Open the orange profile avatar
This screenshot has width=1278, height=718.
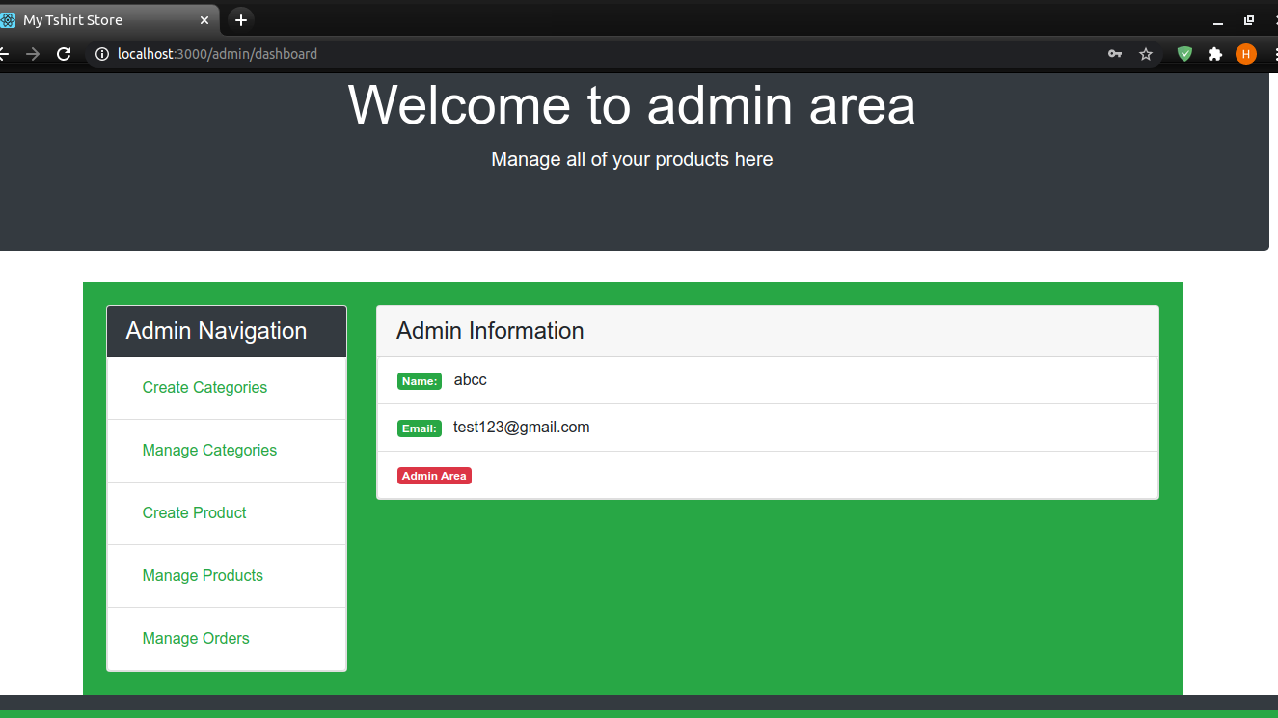1246,54
